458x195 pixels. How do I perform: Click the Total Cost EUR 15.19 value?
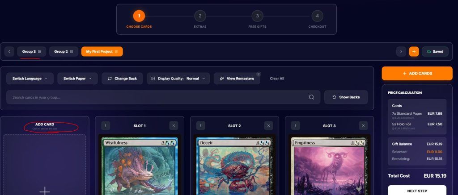point(435,176)
